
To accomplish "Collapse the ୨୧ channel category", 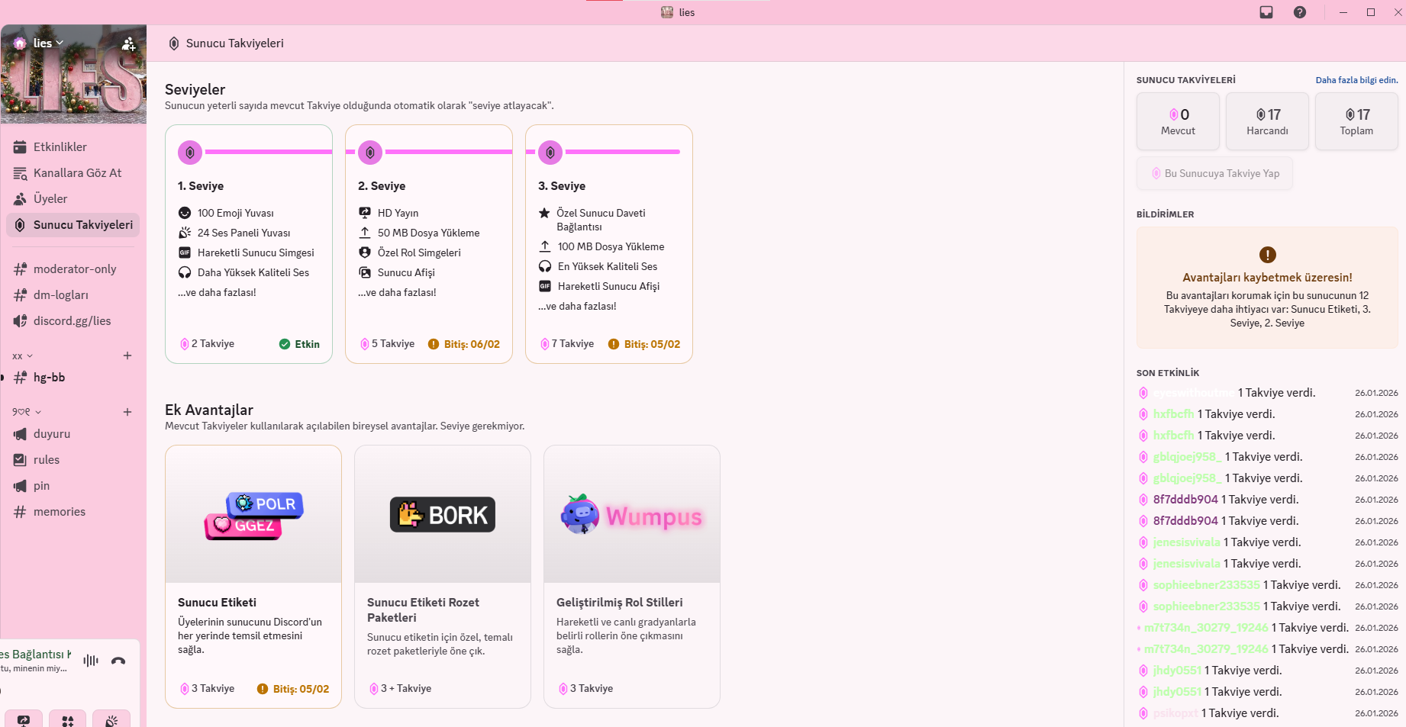I will click(x=27, y=412).
